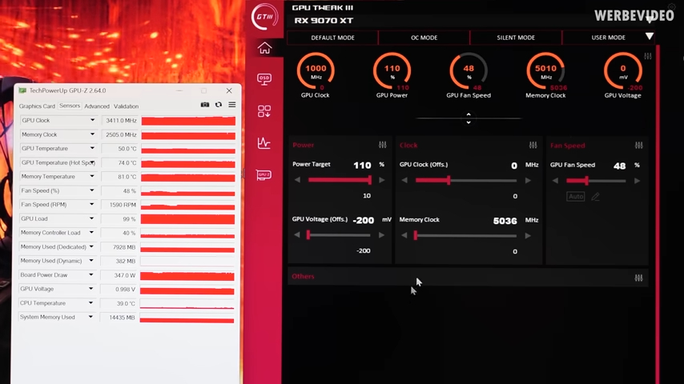Open the Board Power Draw sensor dropdown

point(92,275)
